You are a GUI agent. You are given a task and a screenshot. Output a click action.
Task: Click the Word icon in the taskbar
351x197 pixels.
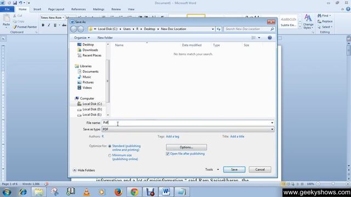166,192
